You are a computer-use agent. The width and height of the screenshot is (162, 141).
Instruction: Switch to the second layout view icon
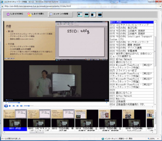87,15
